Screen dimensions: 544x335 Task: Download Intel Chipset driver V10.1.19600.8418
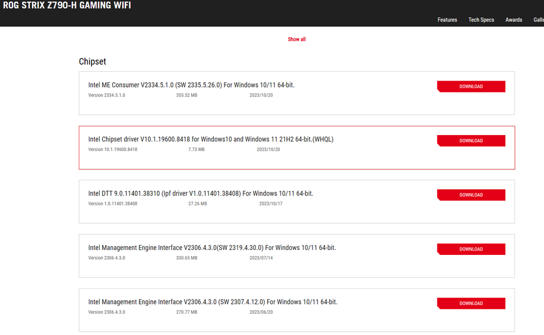pos(471,141)
